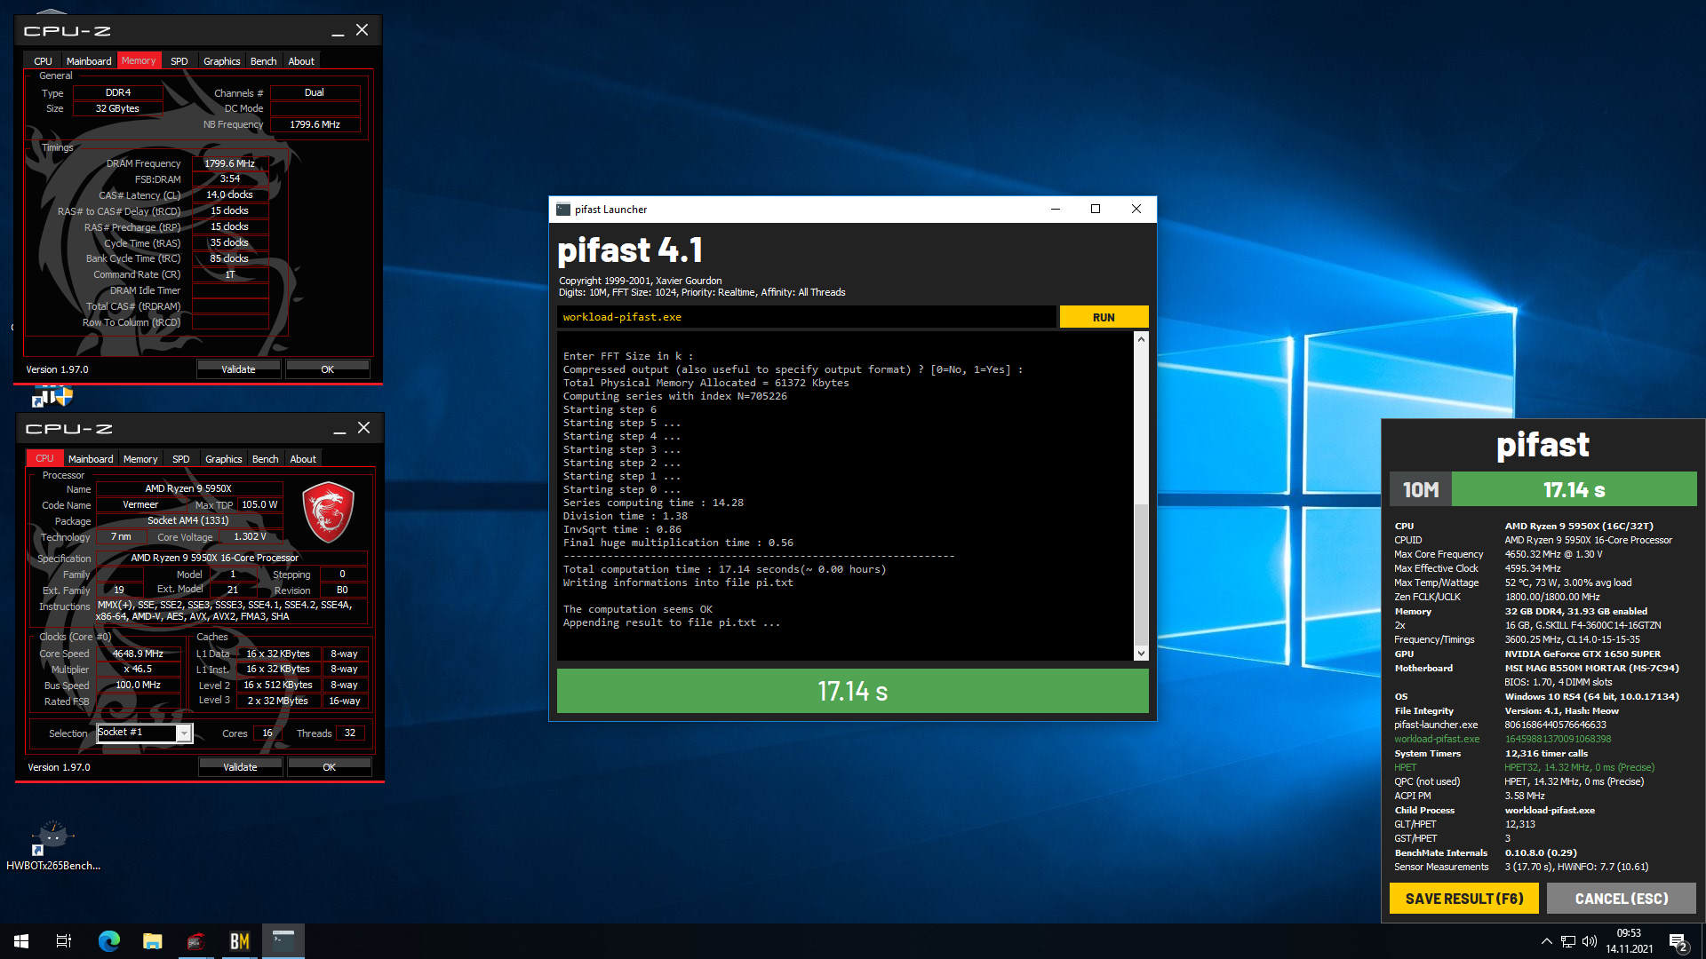Click Core Speed value 4648.9 MHz
1706x959 pixels.
click(138, 654)
